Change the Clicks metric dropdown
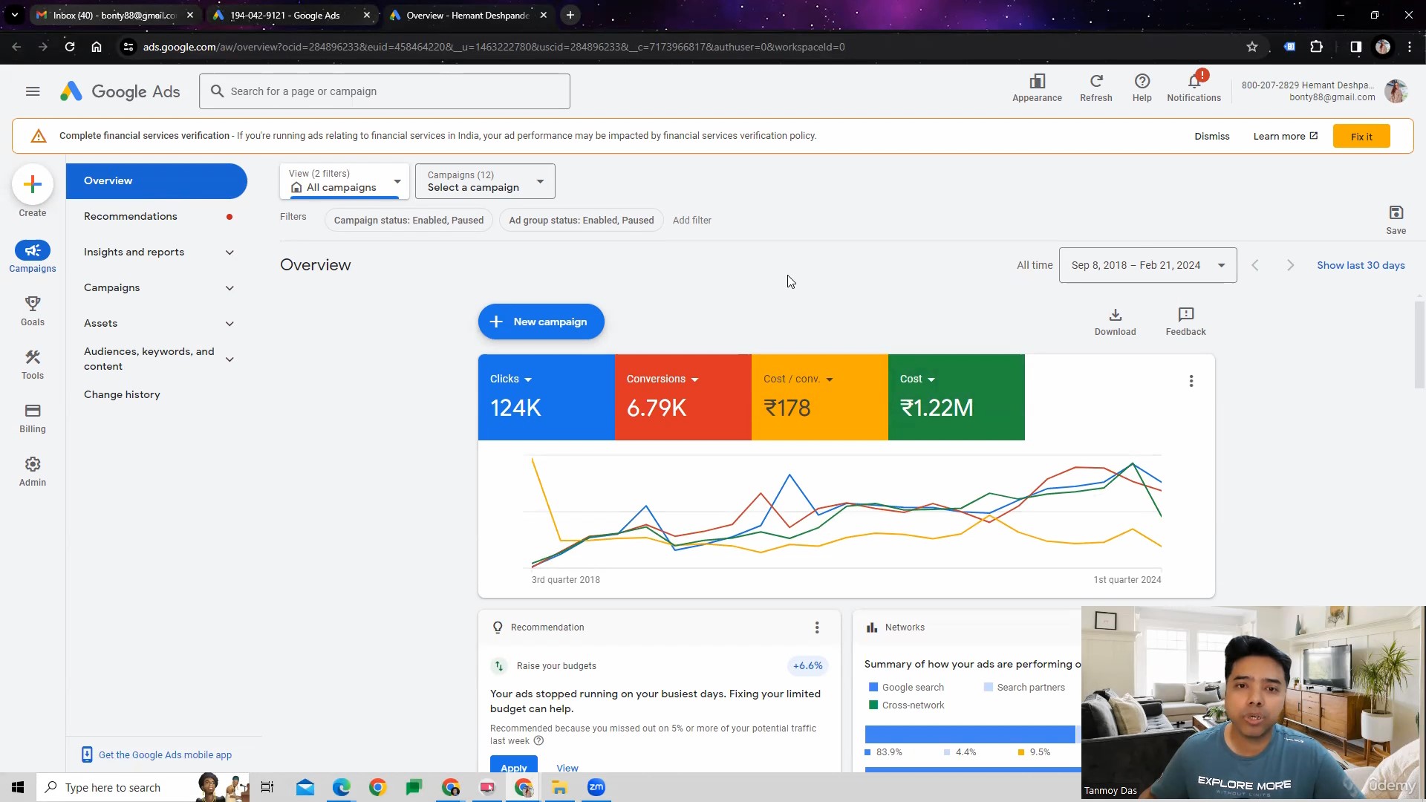The height and width of the screenshot is (802, 1426). 511,379
